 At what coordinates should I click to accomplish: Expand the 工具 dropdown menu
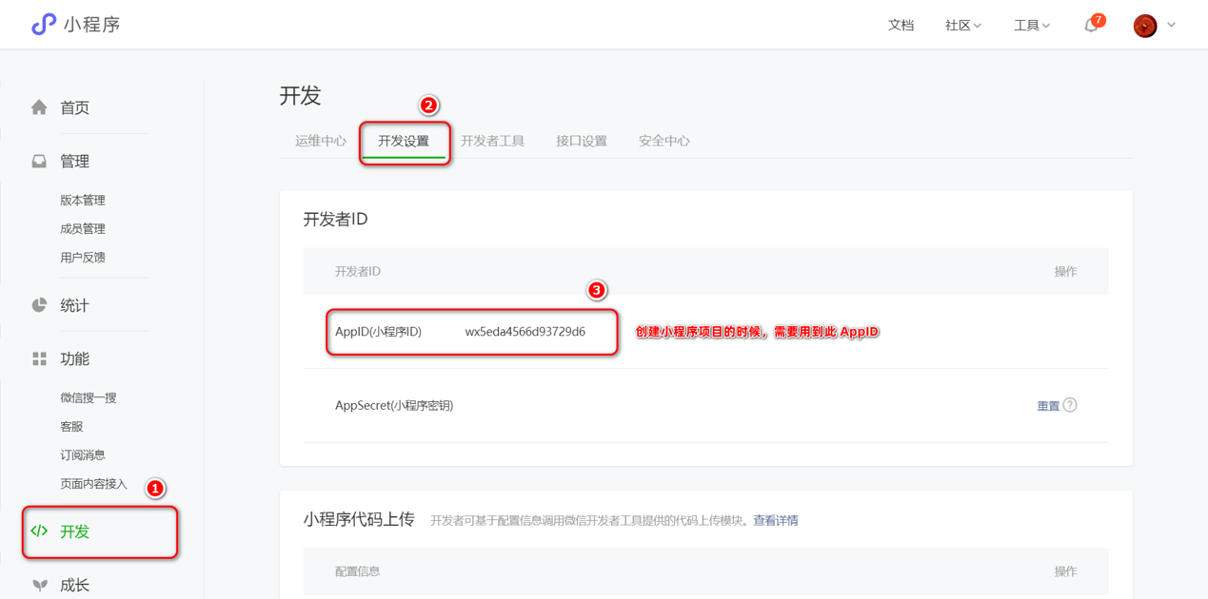pyautogui.click(x=1032, y=26)
